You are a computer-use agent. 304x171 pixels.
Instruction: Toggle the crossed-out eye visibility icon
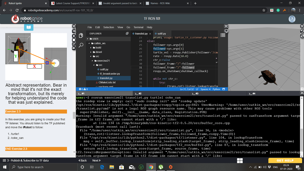click(74, 31)
